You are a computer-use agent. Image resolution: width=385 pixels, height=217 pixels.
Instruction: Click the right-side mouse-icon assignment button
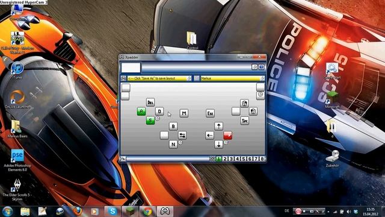[x=253, y=111]
